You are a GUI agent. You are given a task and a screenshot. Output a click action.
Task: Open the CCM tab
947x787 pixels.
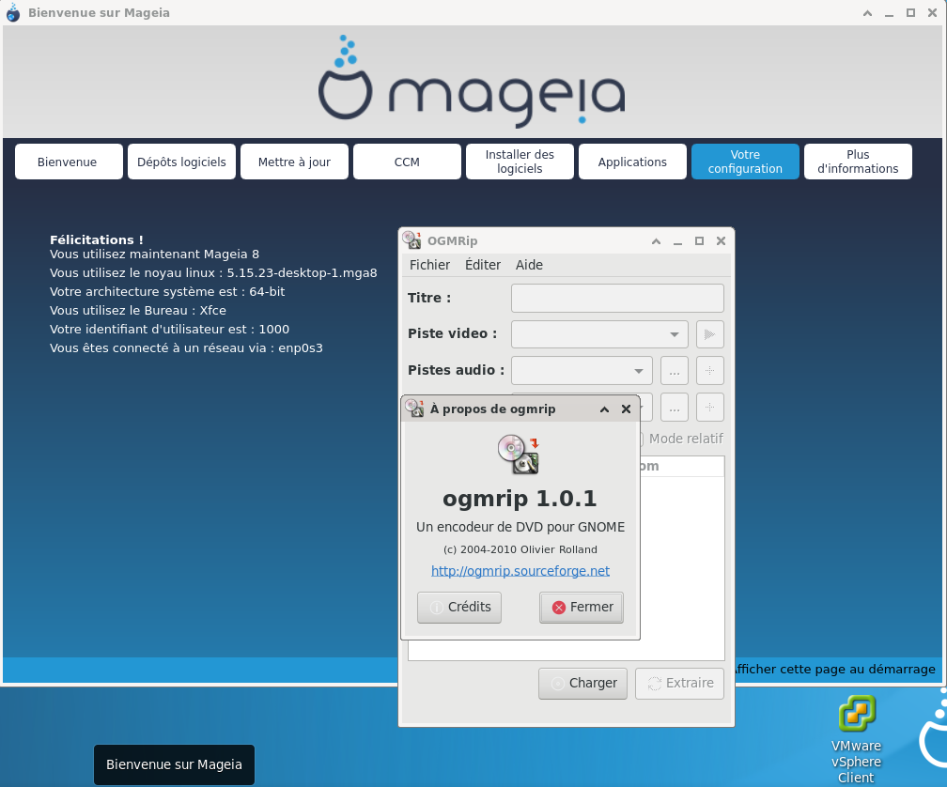point(407,162)
